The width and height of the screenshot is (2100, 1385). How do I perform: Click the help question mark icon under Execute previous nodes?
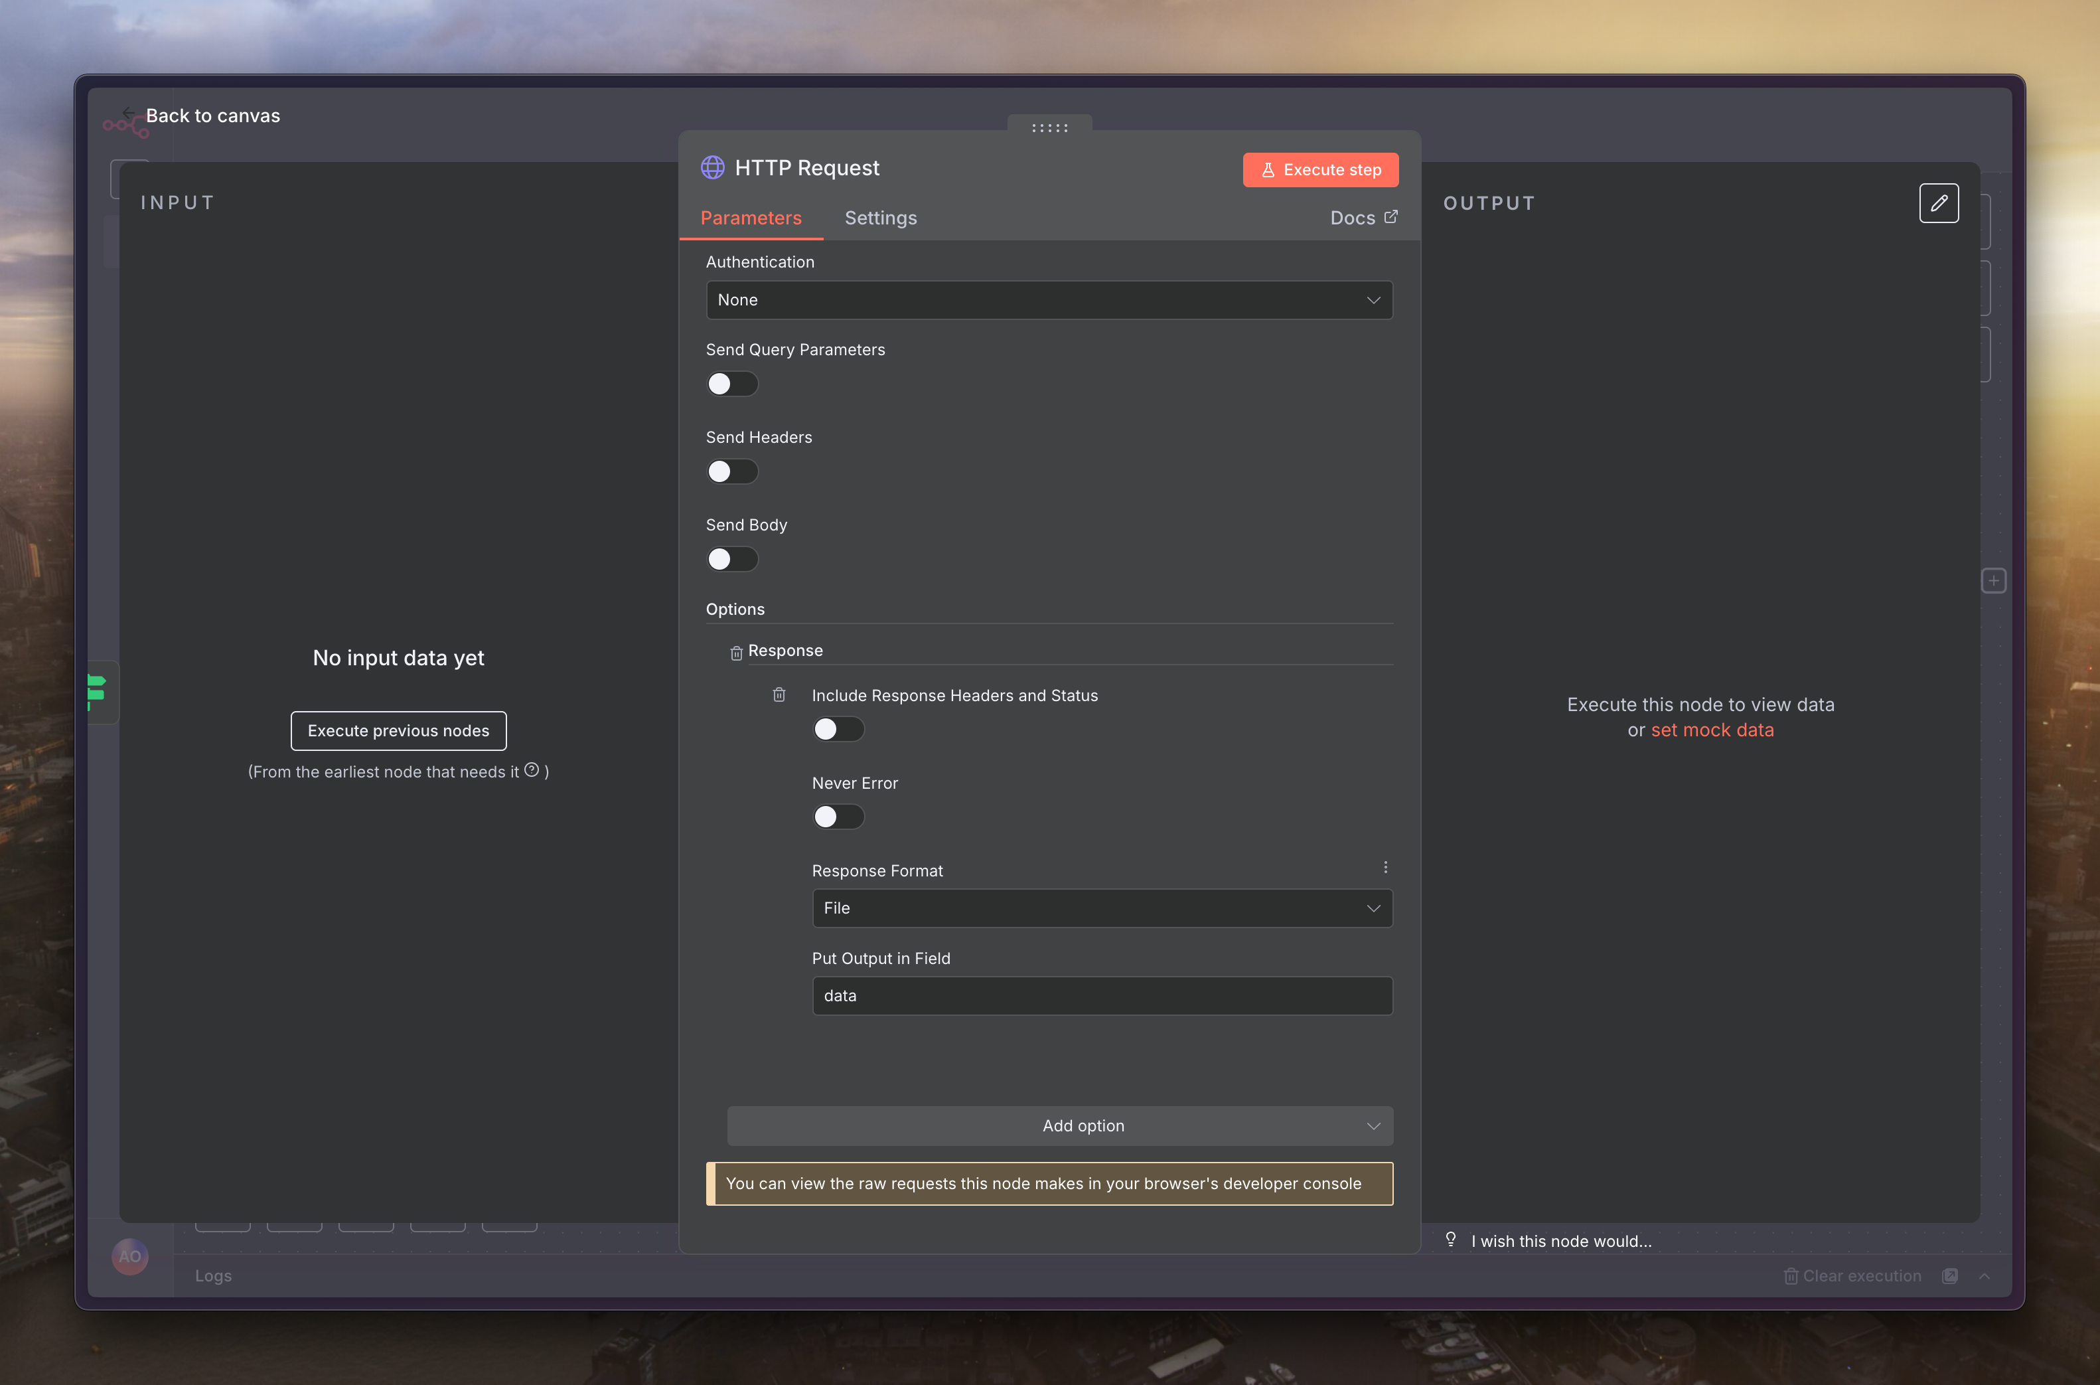[x=532, y=770]
